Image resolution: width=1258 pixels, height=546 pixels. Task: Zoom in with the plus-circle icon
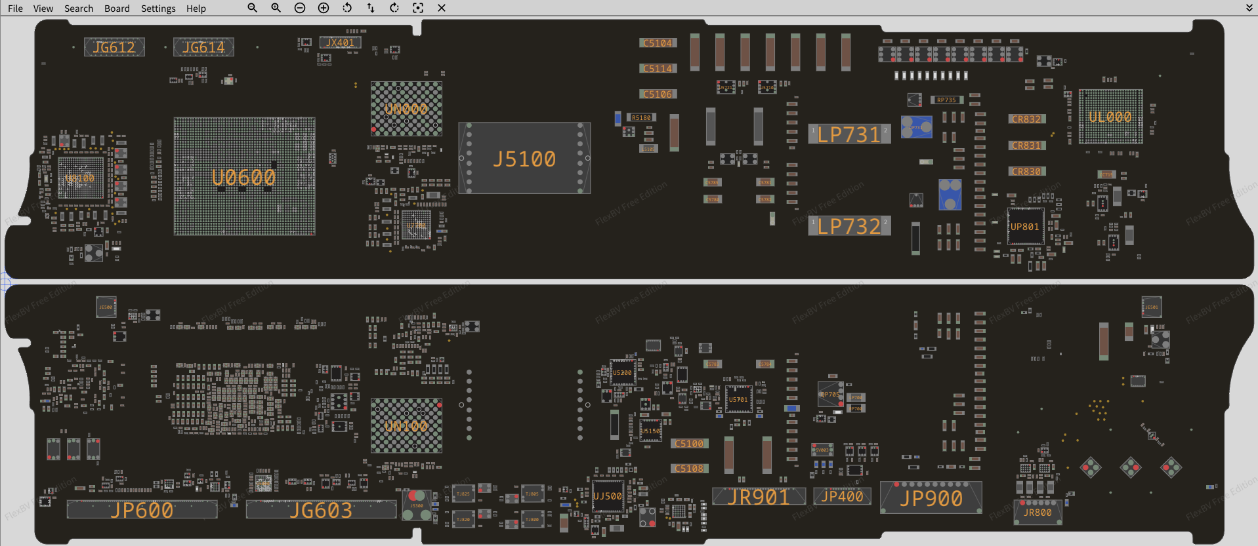pyautogui.click(x=324, y=8)
